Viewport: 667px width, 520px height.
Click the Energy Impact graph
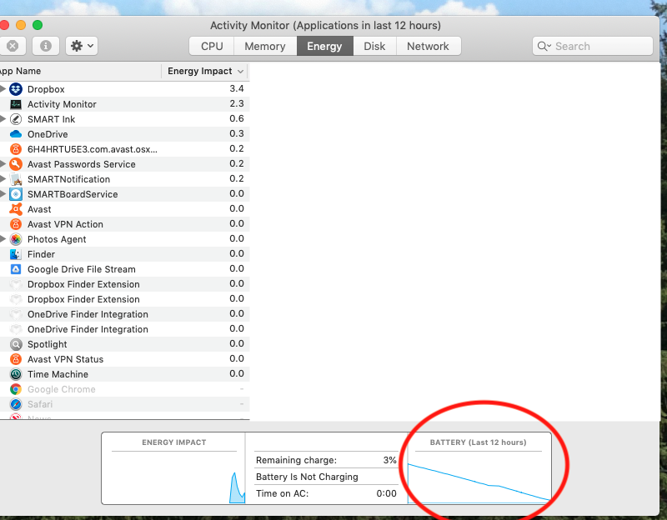pyautogui.click(x=174, y=477)
